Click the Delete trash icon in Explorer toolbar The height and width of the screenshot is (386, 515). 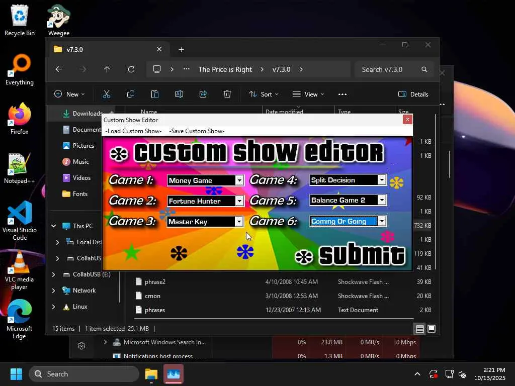[x=227, y=94]
